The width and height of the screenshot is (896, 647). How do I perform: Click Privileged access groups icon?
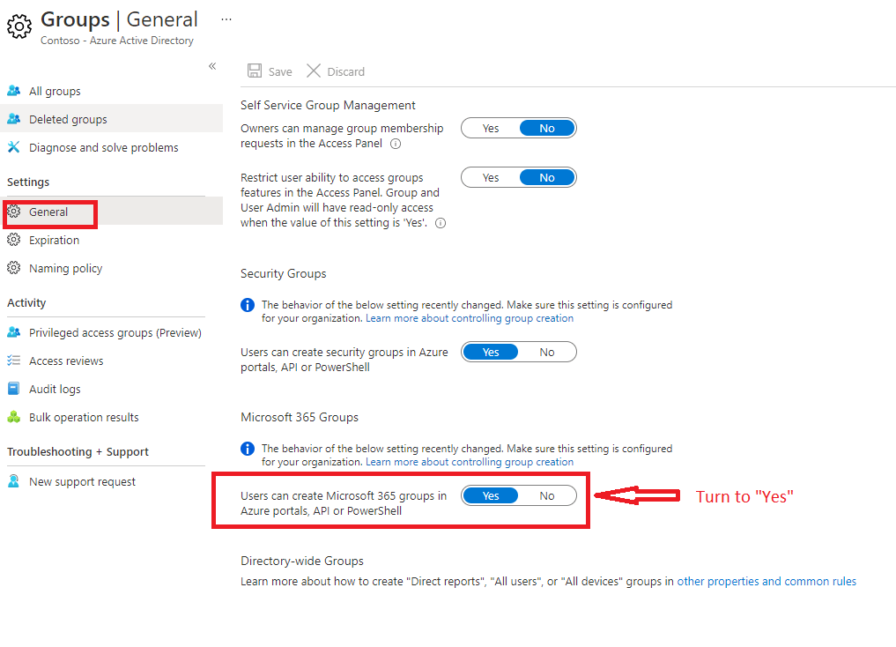pyautogui.click(x=14, y=332)
